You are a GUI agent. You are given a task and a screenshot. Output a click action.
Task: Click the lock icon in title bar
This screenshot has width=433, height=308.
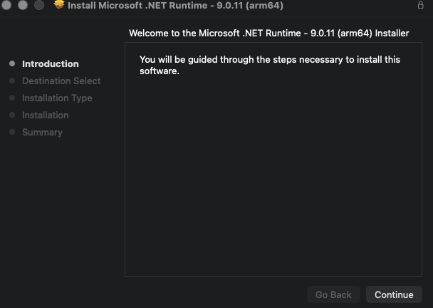[x=420, y=5]
